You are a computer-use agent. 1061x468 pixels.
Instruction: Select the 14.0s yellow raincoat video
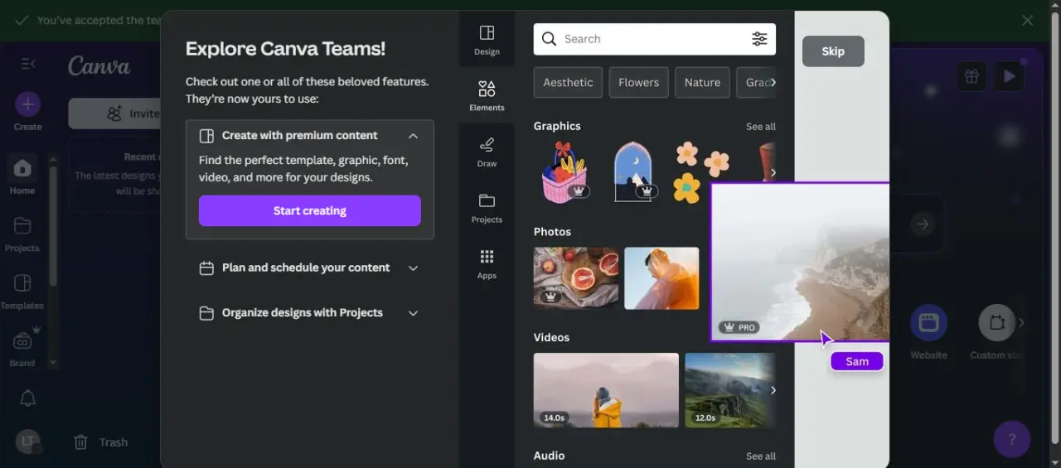tap(606, 390)
